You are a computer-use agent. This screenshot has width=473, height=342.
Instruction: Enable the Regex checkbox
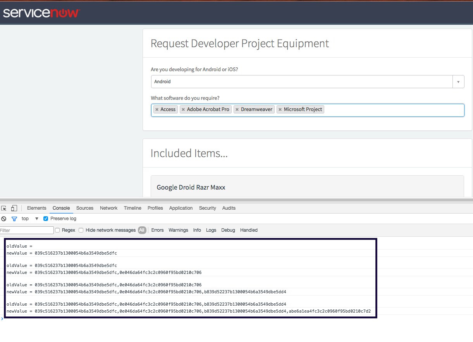(x=57, y=230)
